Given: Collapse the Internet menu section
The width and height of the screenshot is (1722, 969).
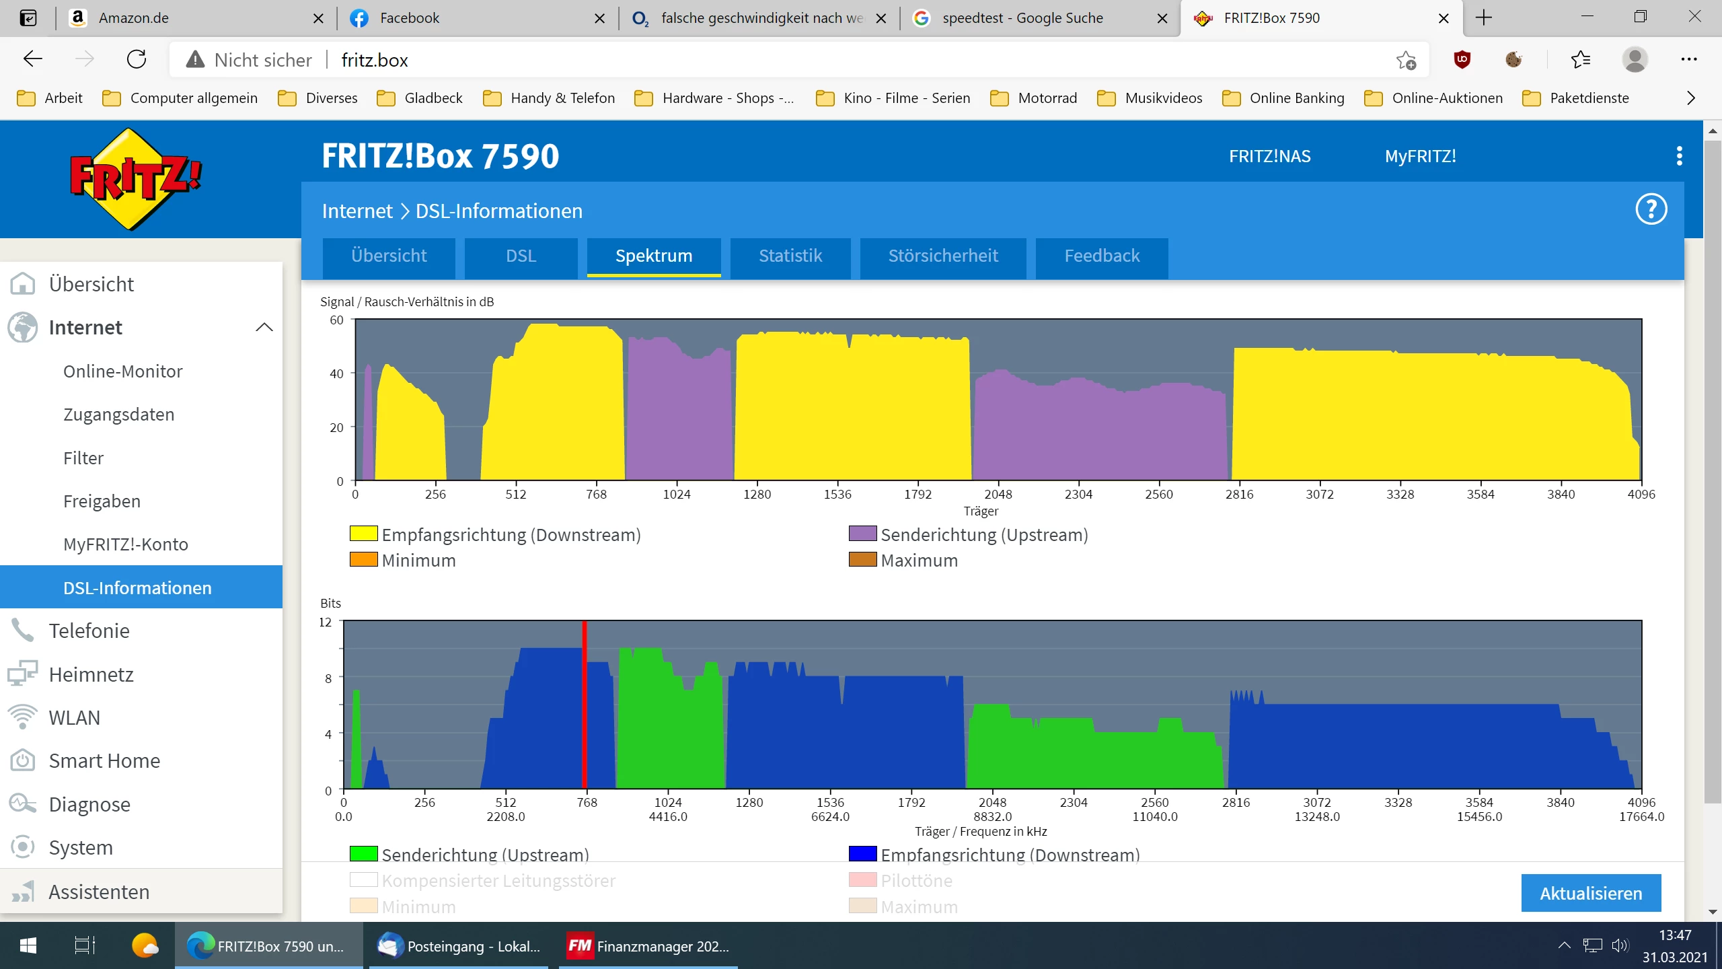Looking at the screenshot, I should click(x=264, y=328).
